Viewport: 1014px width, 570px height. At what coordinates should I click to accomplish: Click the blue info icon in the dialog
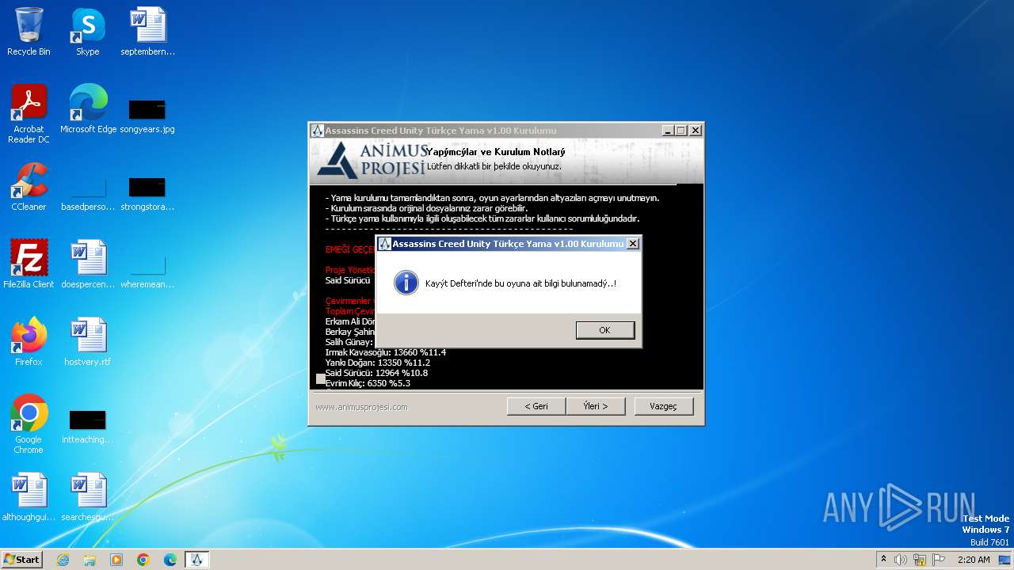(406, 283)
